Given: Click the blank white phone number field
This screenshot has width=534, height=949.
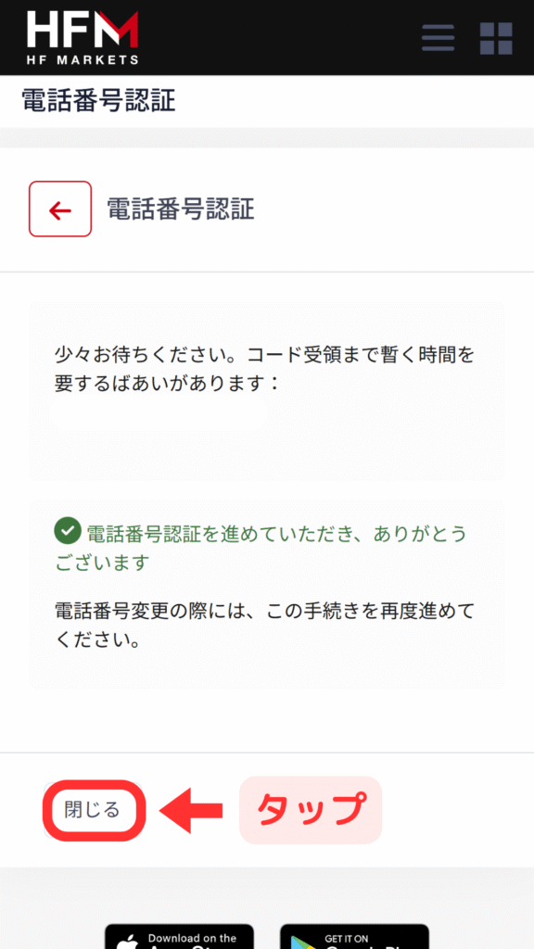Looking at the screenshot, I should [x=159, y=412].
